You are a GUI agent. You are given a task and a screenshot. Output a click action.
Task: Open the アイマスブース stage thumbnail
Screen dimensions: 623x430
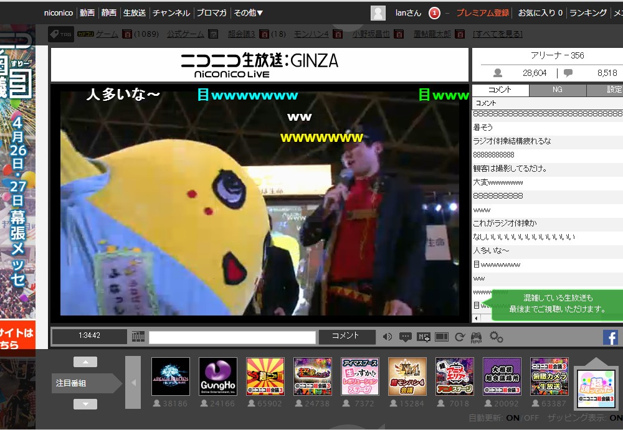pyautogui.click(x=360, y=376)
